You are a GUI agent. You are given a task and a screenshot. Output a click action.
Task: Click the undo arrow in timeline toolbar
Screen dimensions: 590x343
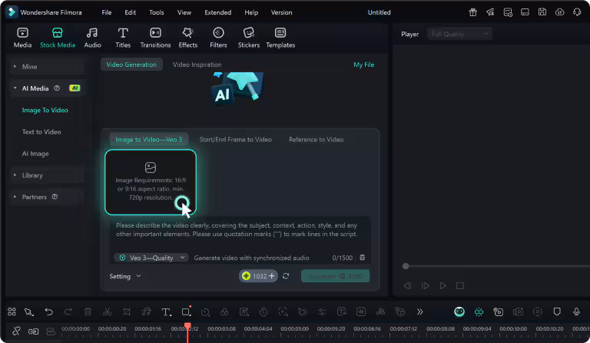pyautogui.click(x=48, y=311)
